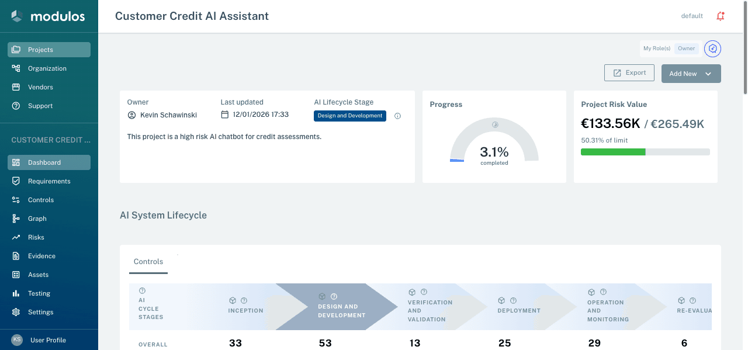Click the Owner role badge
The width and height of the screenshot is (748, 350).
(x=686, y=48)
